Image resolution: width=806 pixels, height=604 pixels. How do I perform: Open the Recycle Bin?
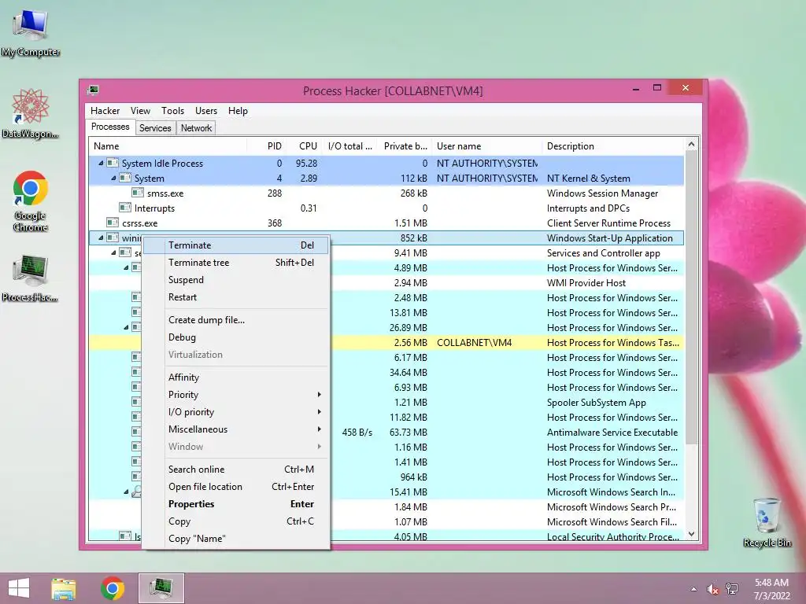767,522
